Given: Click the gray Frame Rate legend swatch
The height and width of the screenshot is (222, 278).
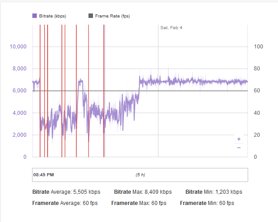Looking at the screenshot, I should pyautogui.click(x=91, y=16).
